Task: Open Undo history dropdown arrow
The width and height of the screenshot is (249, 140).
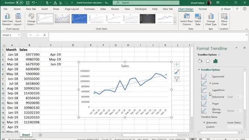Action: (37, 3)
